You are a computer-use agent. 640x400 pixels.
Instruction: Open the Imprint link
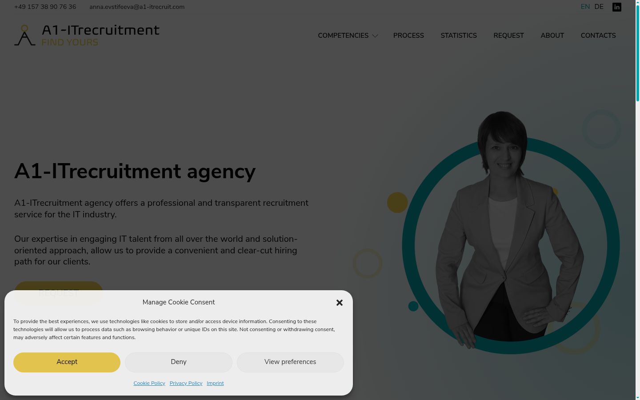[215, 383]
